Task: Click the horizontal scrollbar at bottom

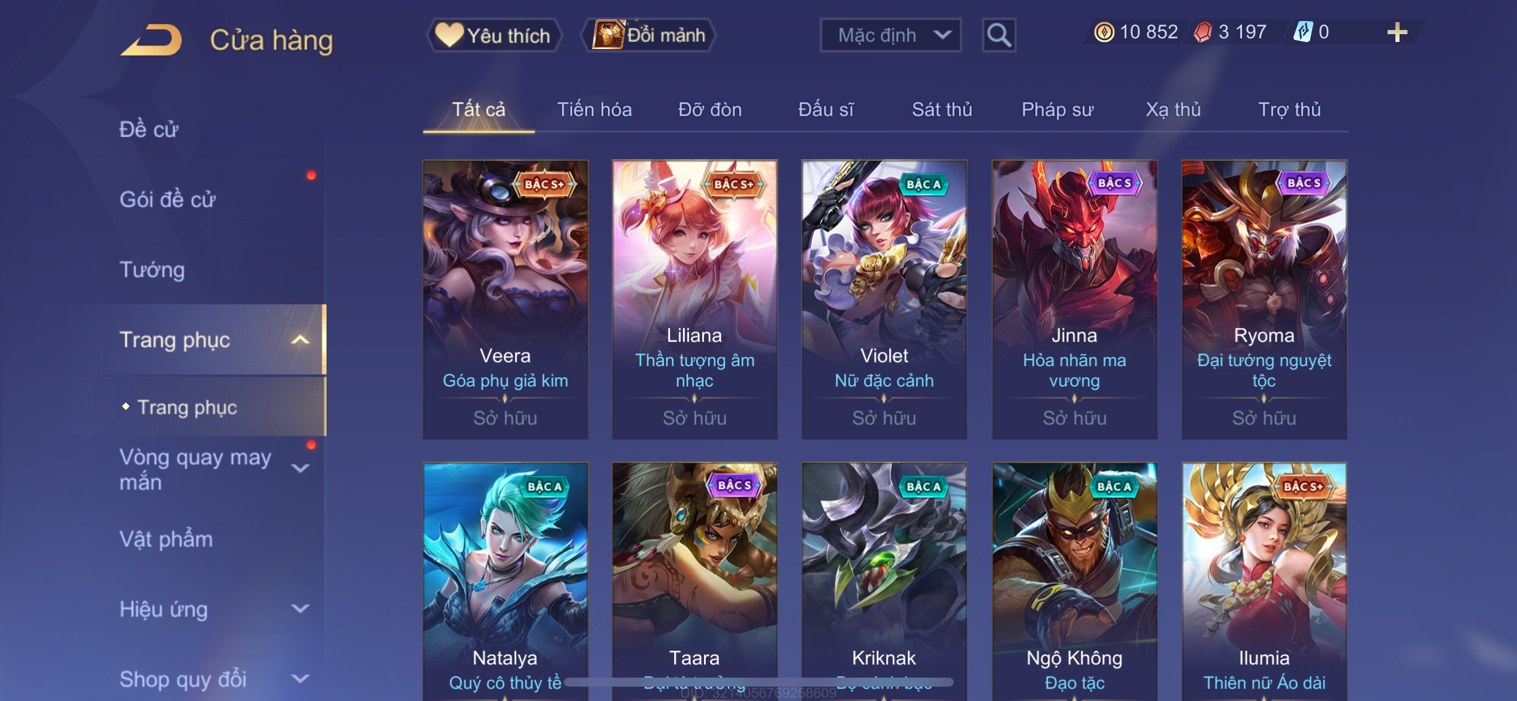Action: pos(758,682)
